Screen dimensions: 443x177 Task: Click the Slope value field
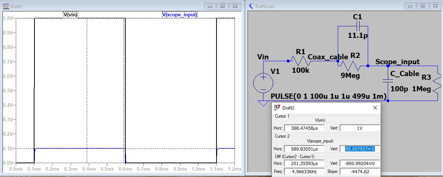coord(360,171)
